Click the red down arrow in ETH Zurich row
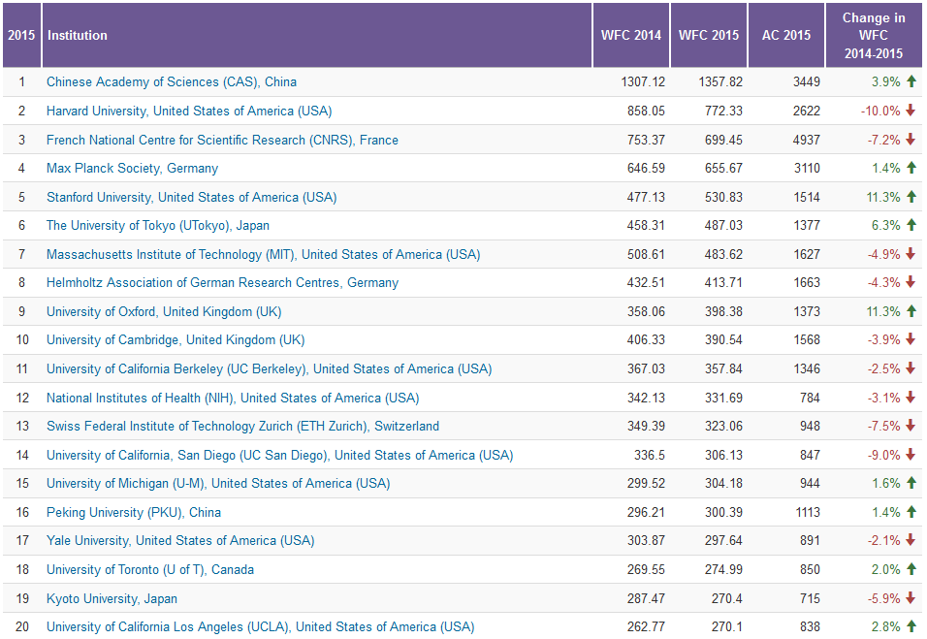Viewport: 927px width, 639px height. [x=911, y=427]
